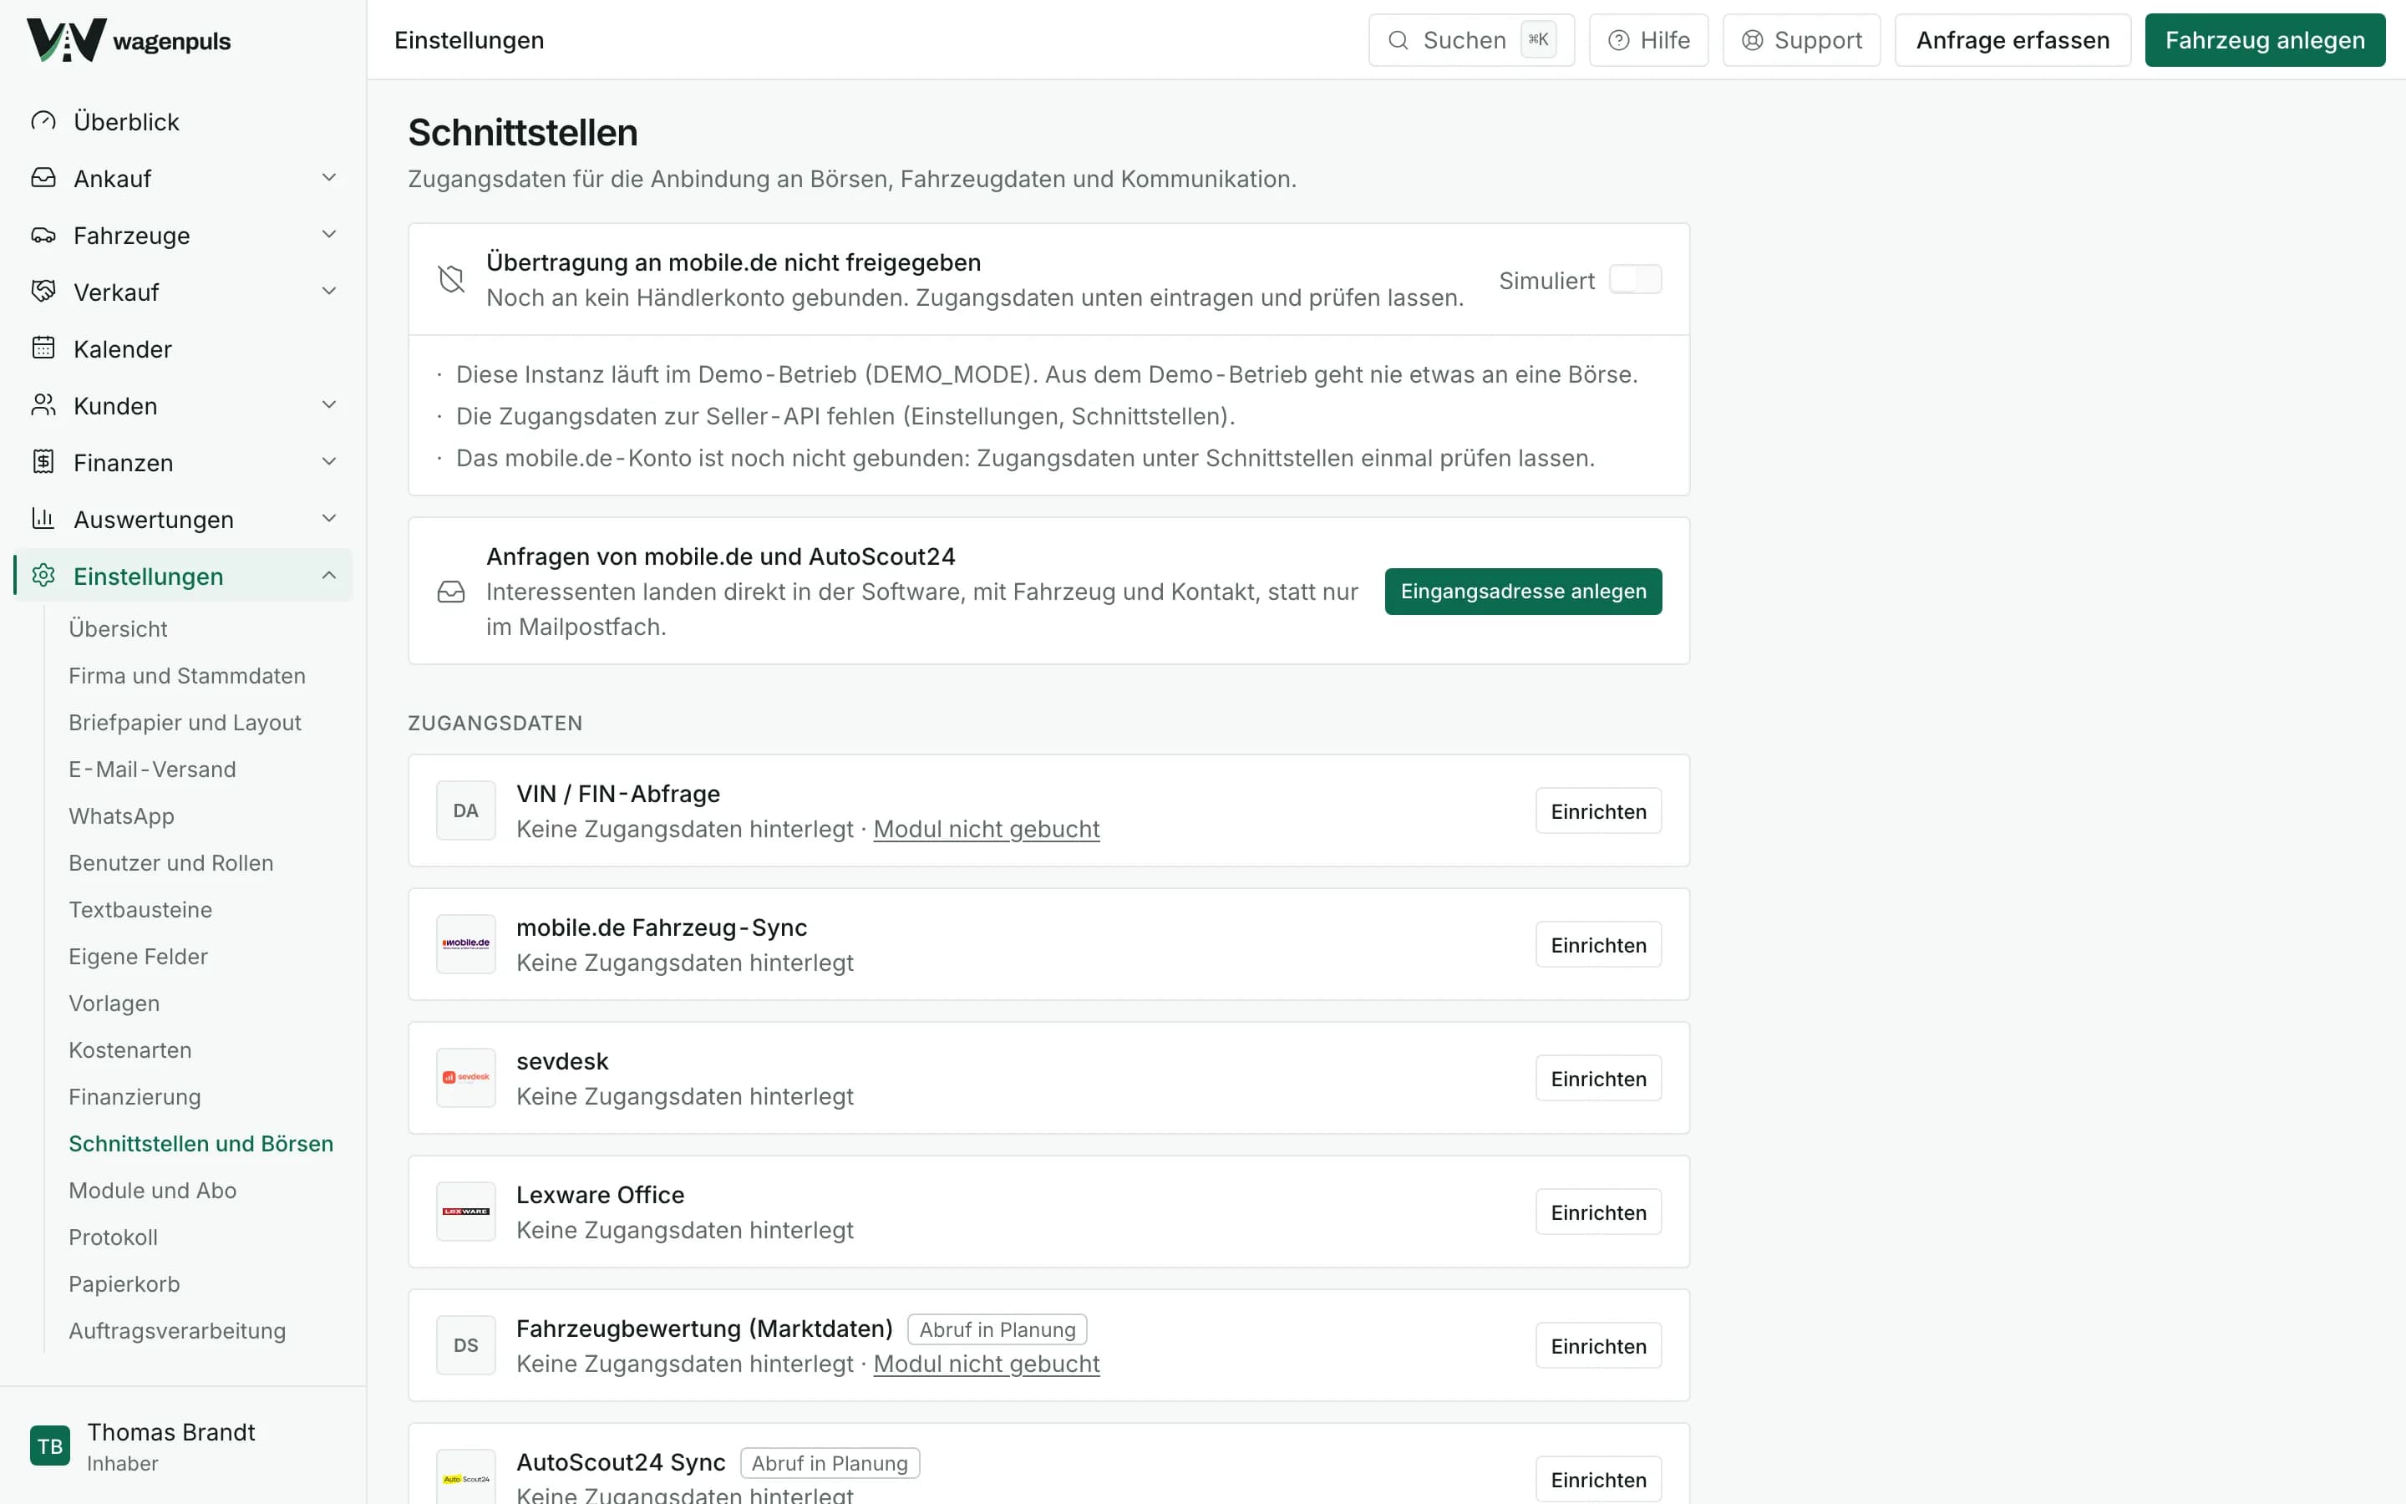This screenshot has width=2406, height=1504.
Task: Open the Suchen search field
Action: [1471, 40]
